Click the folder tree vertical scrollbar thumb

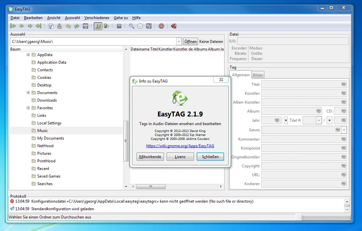tap(126, 141)
